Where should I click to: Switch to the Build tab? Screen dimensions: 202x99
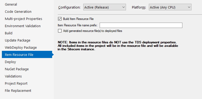9,33
